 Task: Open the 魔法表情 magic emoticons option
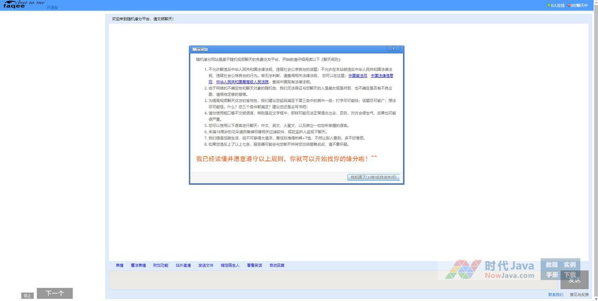[138, 265]
